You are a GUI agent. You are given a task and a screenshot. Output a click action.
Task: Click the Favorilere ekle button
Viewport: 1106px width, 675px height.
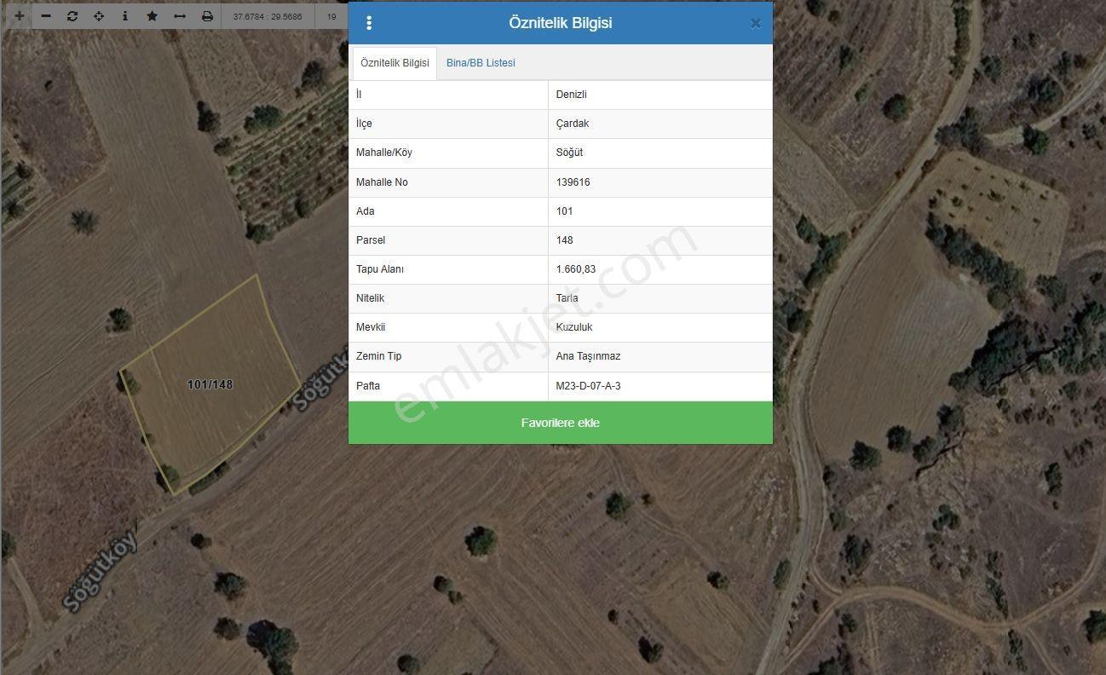(561, 423)
